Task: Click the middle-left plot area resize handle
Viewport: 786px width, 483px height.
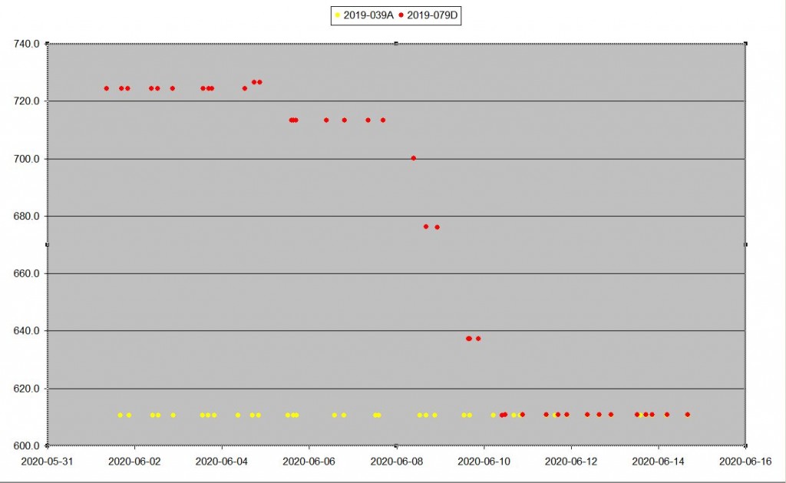Action: (x=48, y=244)
